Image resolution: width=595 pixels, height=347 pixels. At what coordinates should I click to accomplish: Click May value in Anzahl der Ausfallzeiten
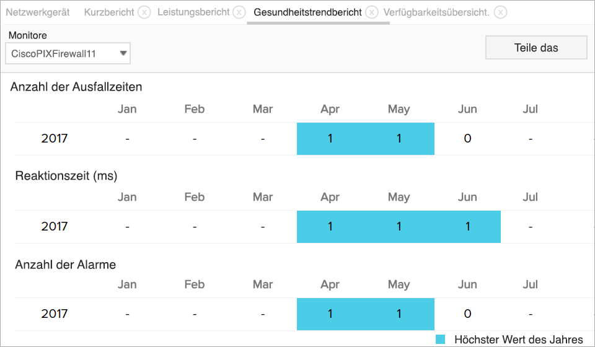coord(399,139)
